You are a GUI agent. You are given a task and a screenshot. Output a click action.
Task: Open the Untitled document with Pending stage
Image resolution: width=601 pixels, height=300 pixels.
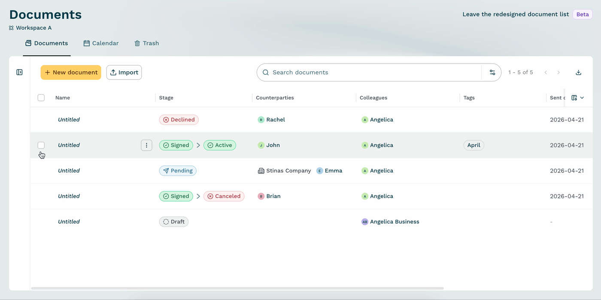tap(69, 170)
